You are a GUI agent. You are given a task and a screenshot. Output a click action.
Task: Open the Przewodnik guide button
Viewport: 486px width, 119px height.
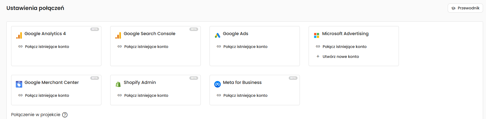point(465,8)
